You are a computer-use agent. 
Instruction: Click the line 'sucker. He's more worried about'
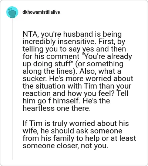coord(78,79)
